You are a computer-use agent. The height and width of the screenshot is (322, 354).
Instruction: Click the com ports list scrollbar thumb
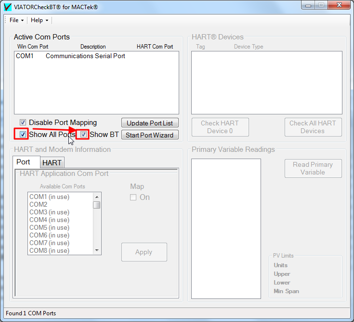[x=97, y=205]
